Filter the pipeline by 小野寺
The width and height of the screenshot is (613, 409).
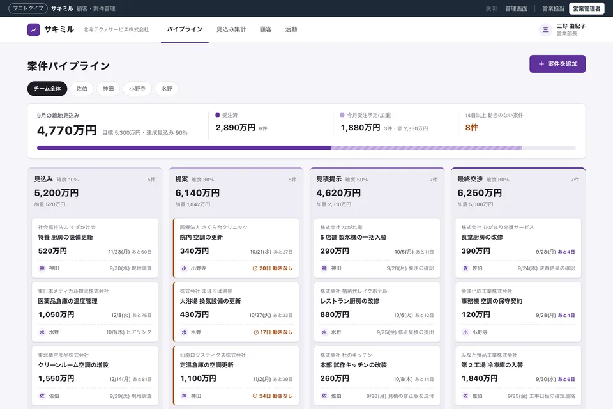137,89
